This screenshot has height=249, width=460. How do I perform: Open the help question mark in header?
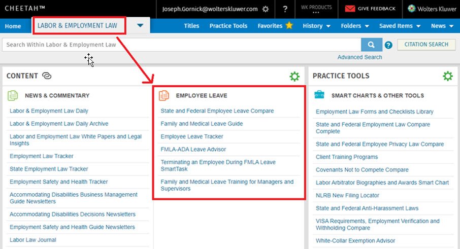(285, 9)
